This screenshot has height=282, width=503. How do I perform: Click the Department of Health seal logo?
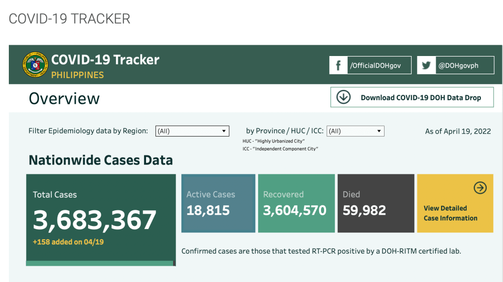[x=36, y=65]
